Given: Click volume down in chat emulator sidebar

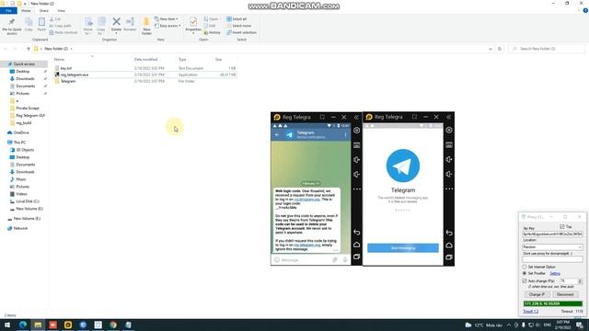Looking at the screenshot, I should pyautogui.click(x=356, y=174).
